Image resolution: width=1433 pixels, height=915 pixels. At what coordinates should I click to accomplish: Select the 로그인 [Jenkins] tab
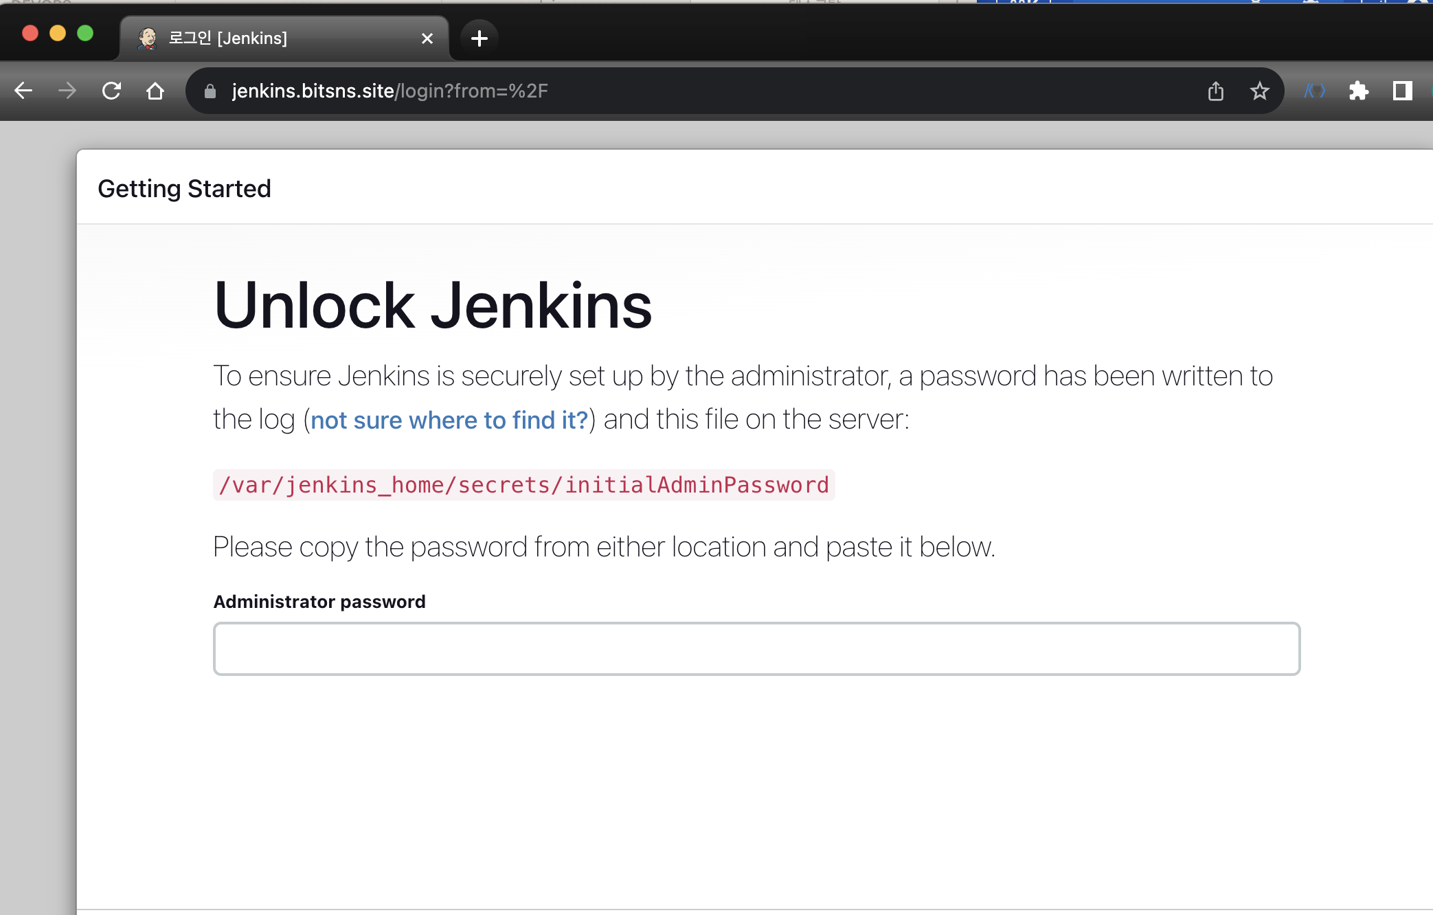point(284,38)
